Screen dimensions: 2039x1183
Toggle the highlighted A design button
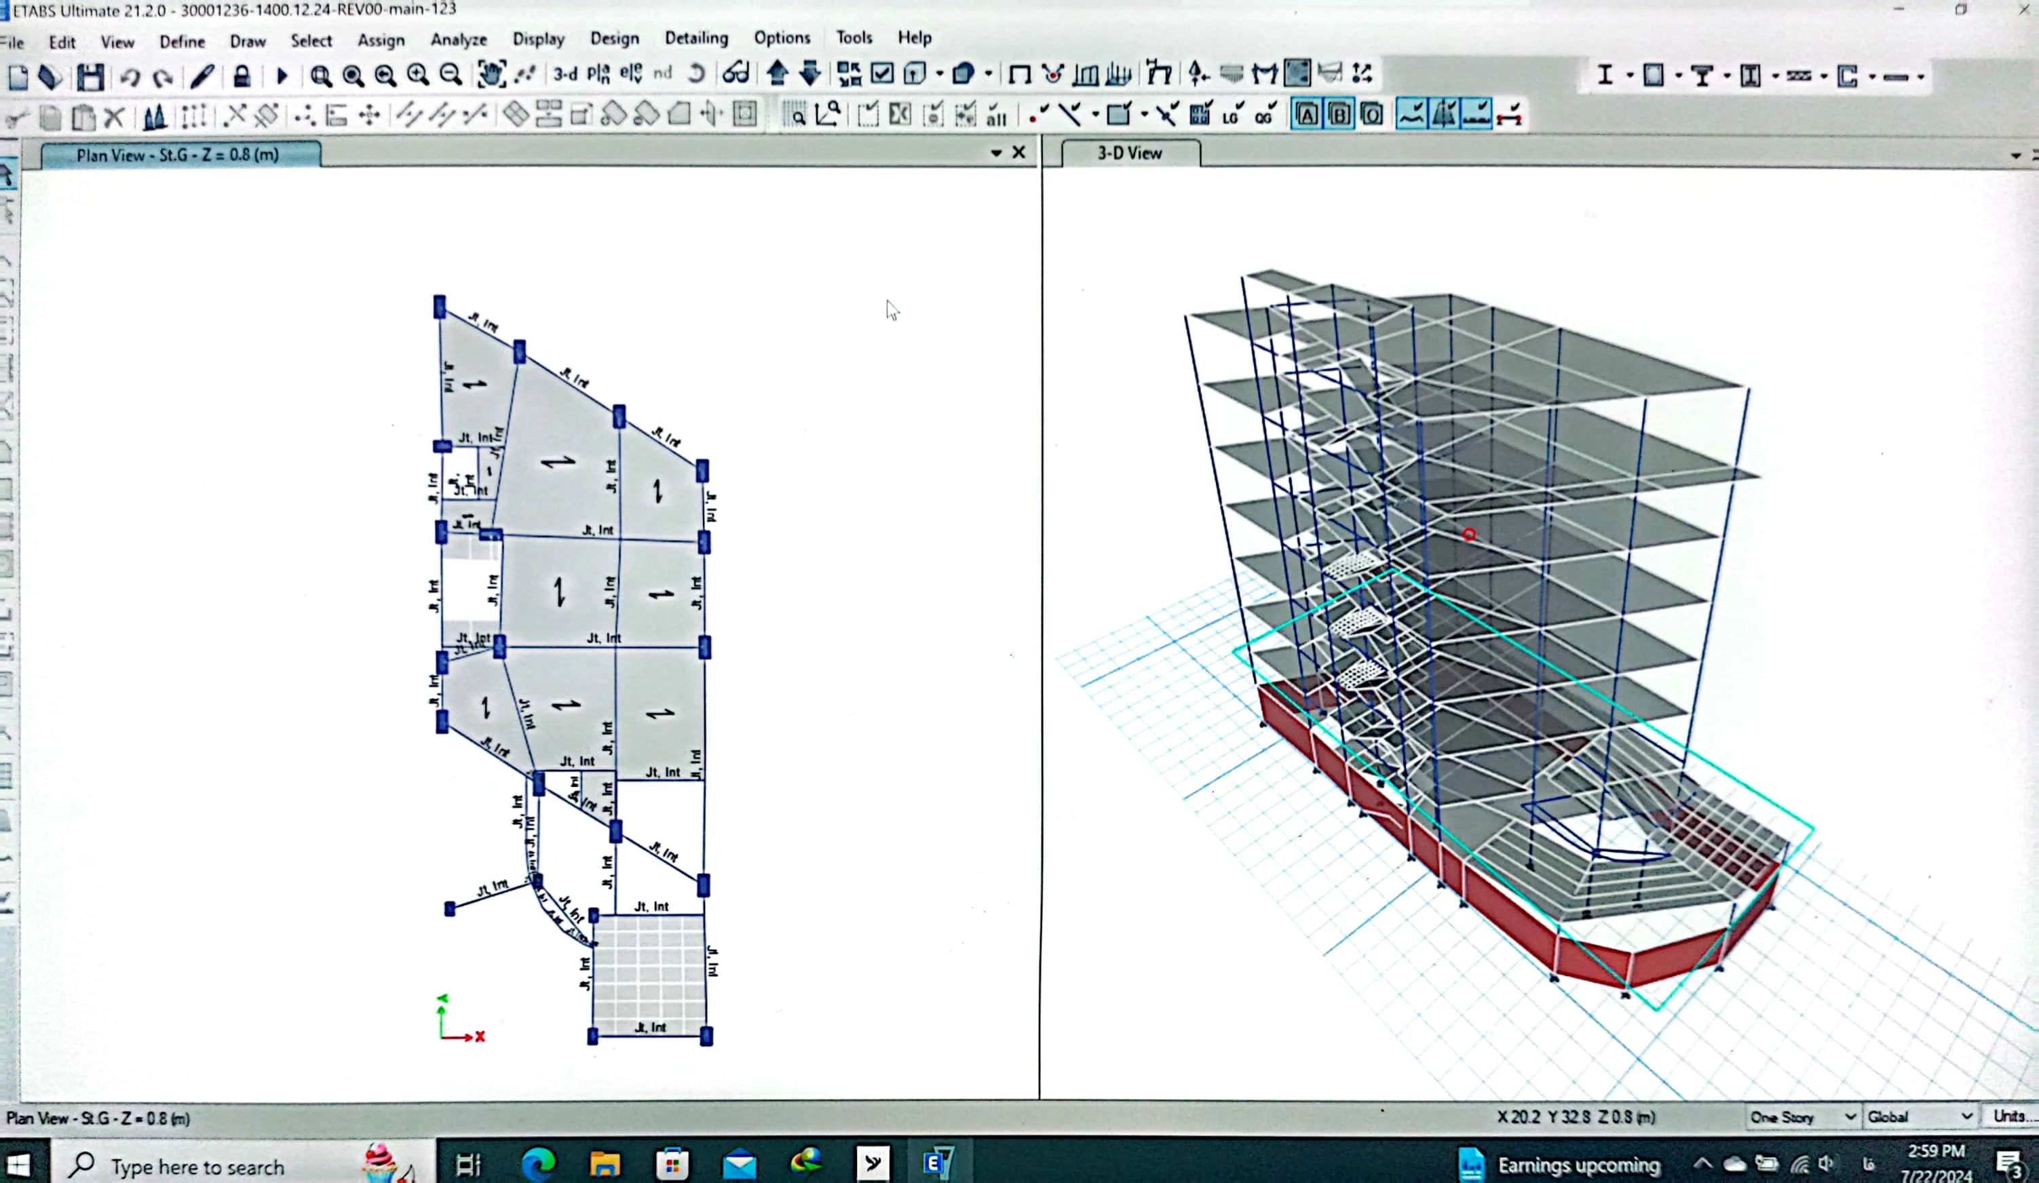coord(1306,115)
